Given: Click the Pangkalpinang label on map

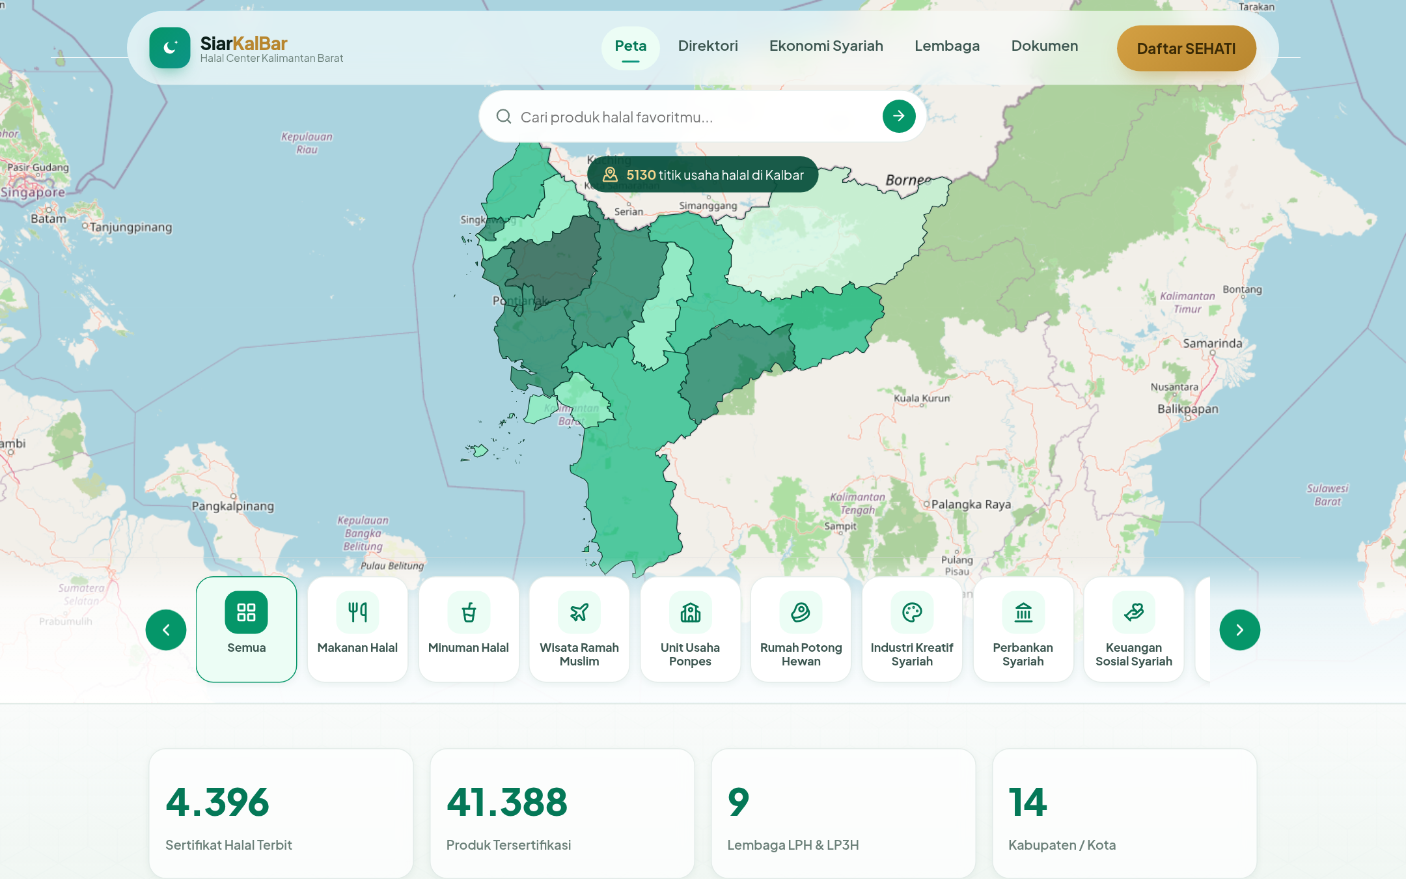Looking at the screenshot, I should (233, 507).
